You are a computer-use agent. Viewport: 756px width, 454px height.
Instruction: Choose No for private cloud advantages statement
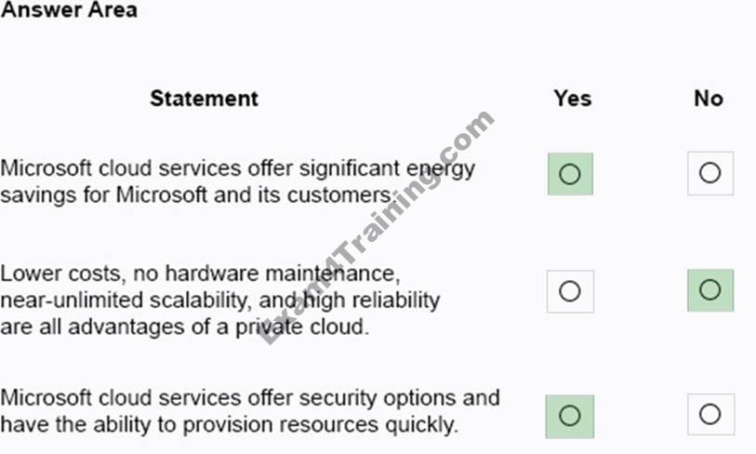click(x=710, y=290)
